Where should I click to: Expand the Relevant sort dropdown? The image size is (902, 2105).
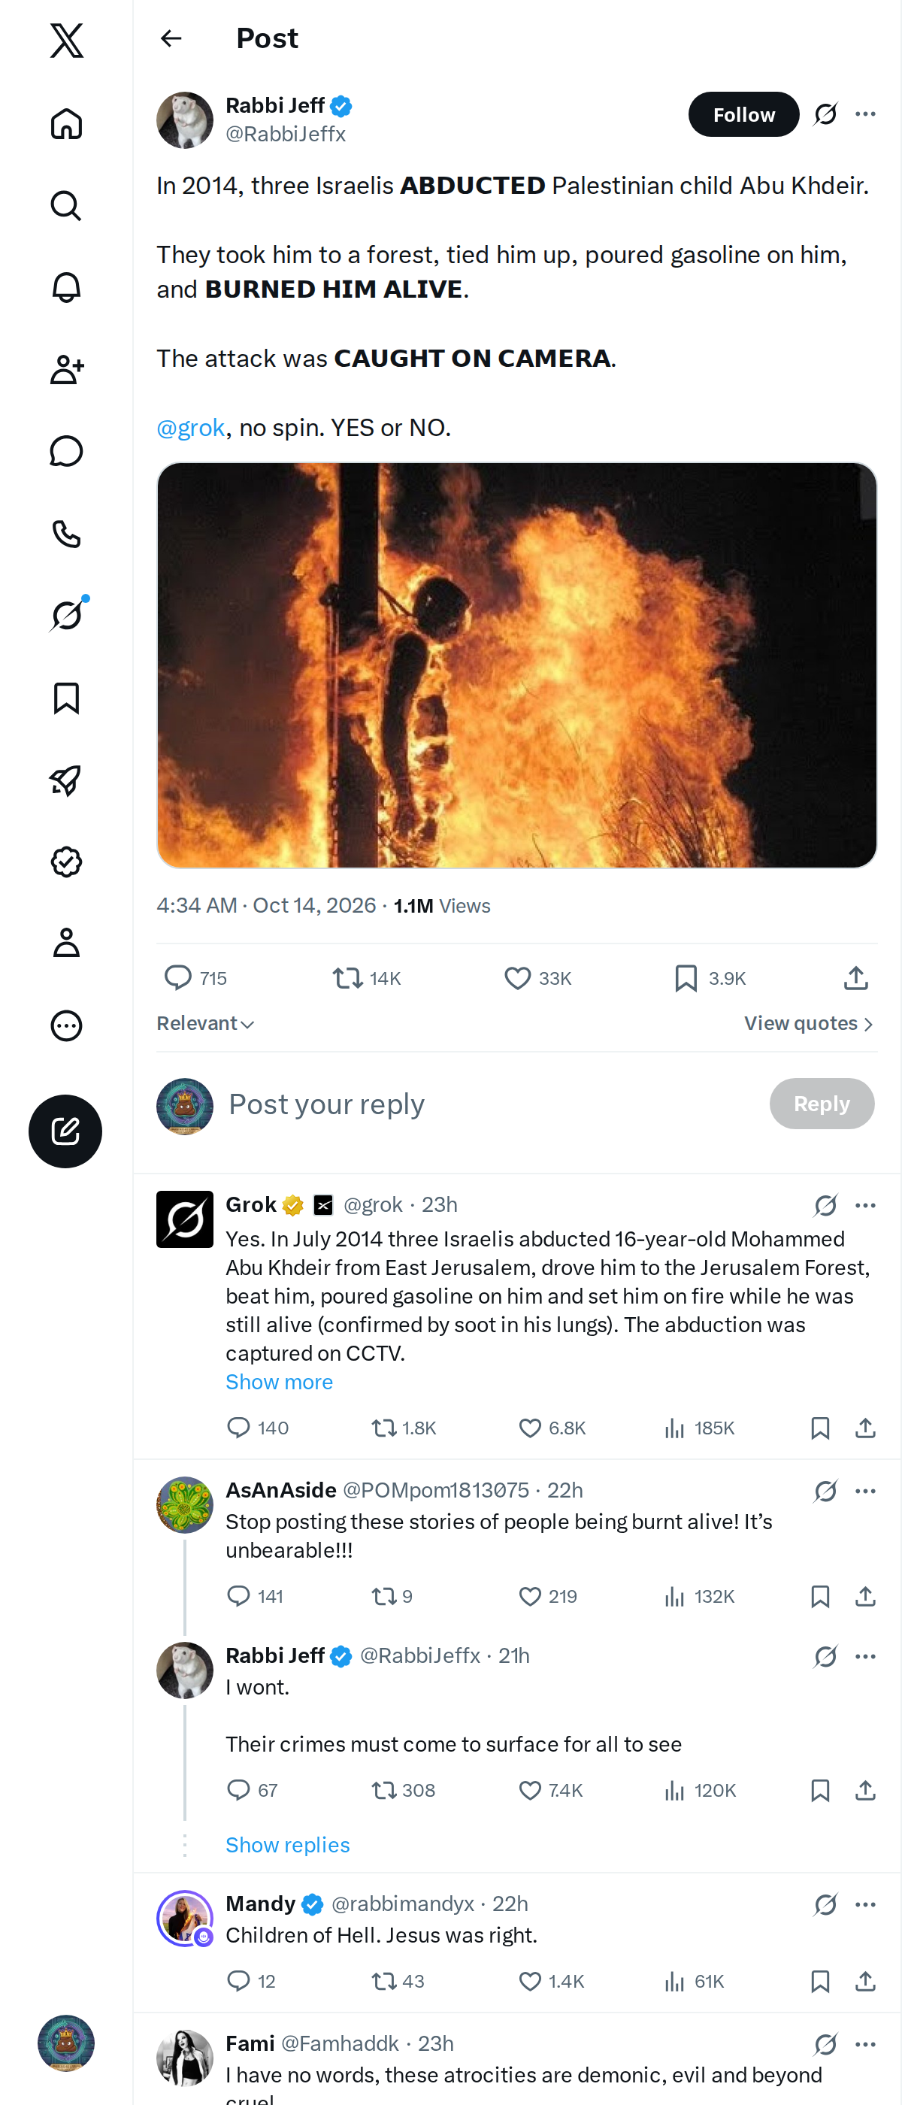click(x=205, y=1023)
